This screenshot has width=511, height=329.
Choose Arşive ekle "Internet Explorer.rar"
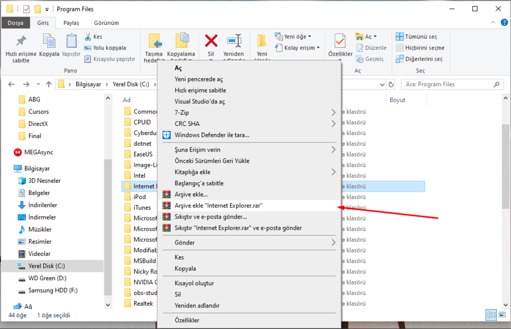[x=249, y=205]
